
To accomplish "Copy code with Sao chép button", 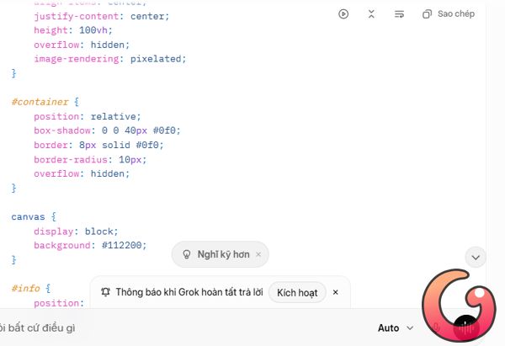I will pyautogui.click(x=449, y=14).
